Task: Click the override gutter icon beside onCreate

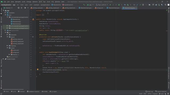Action: (33, 37)
